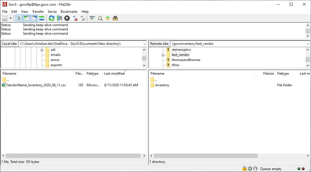Select the emails folder in local tree
Viewport: 311px width, 172px height.
point(56,55)
